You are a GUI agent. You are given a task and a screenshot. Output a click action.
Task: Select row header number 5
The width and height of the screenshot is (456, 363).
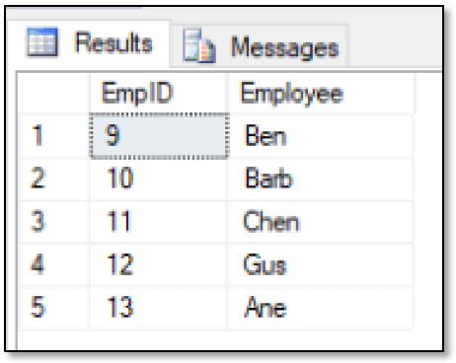(54, 307)
